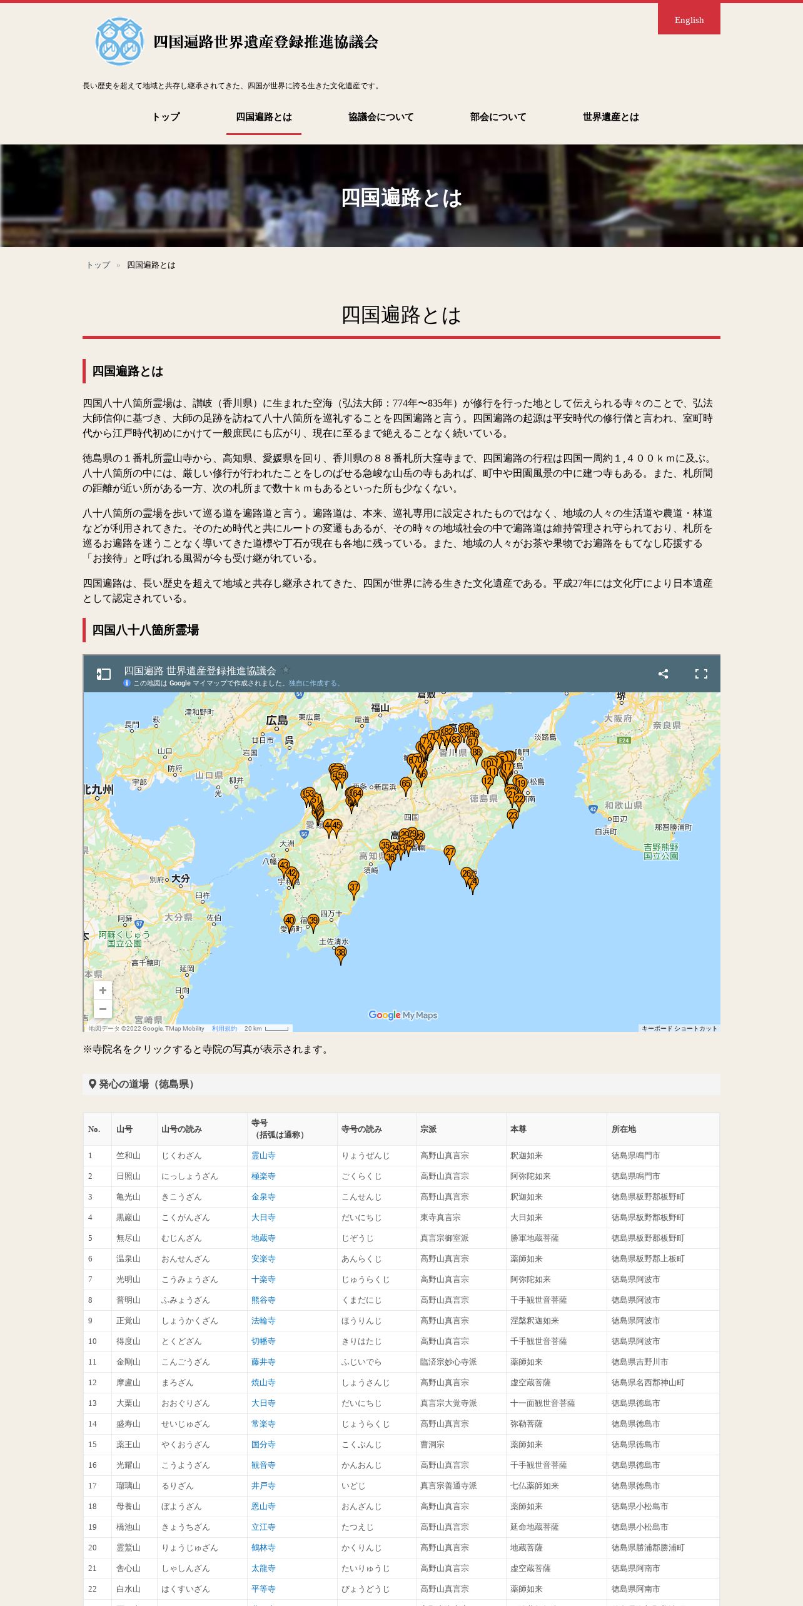Zoom out on the map with minus button
The image size is (803, 1606).
(x=103, y=1009)
